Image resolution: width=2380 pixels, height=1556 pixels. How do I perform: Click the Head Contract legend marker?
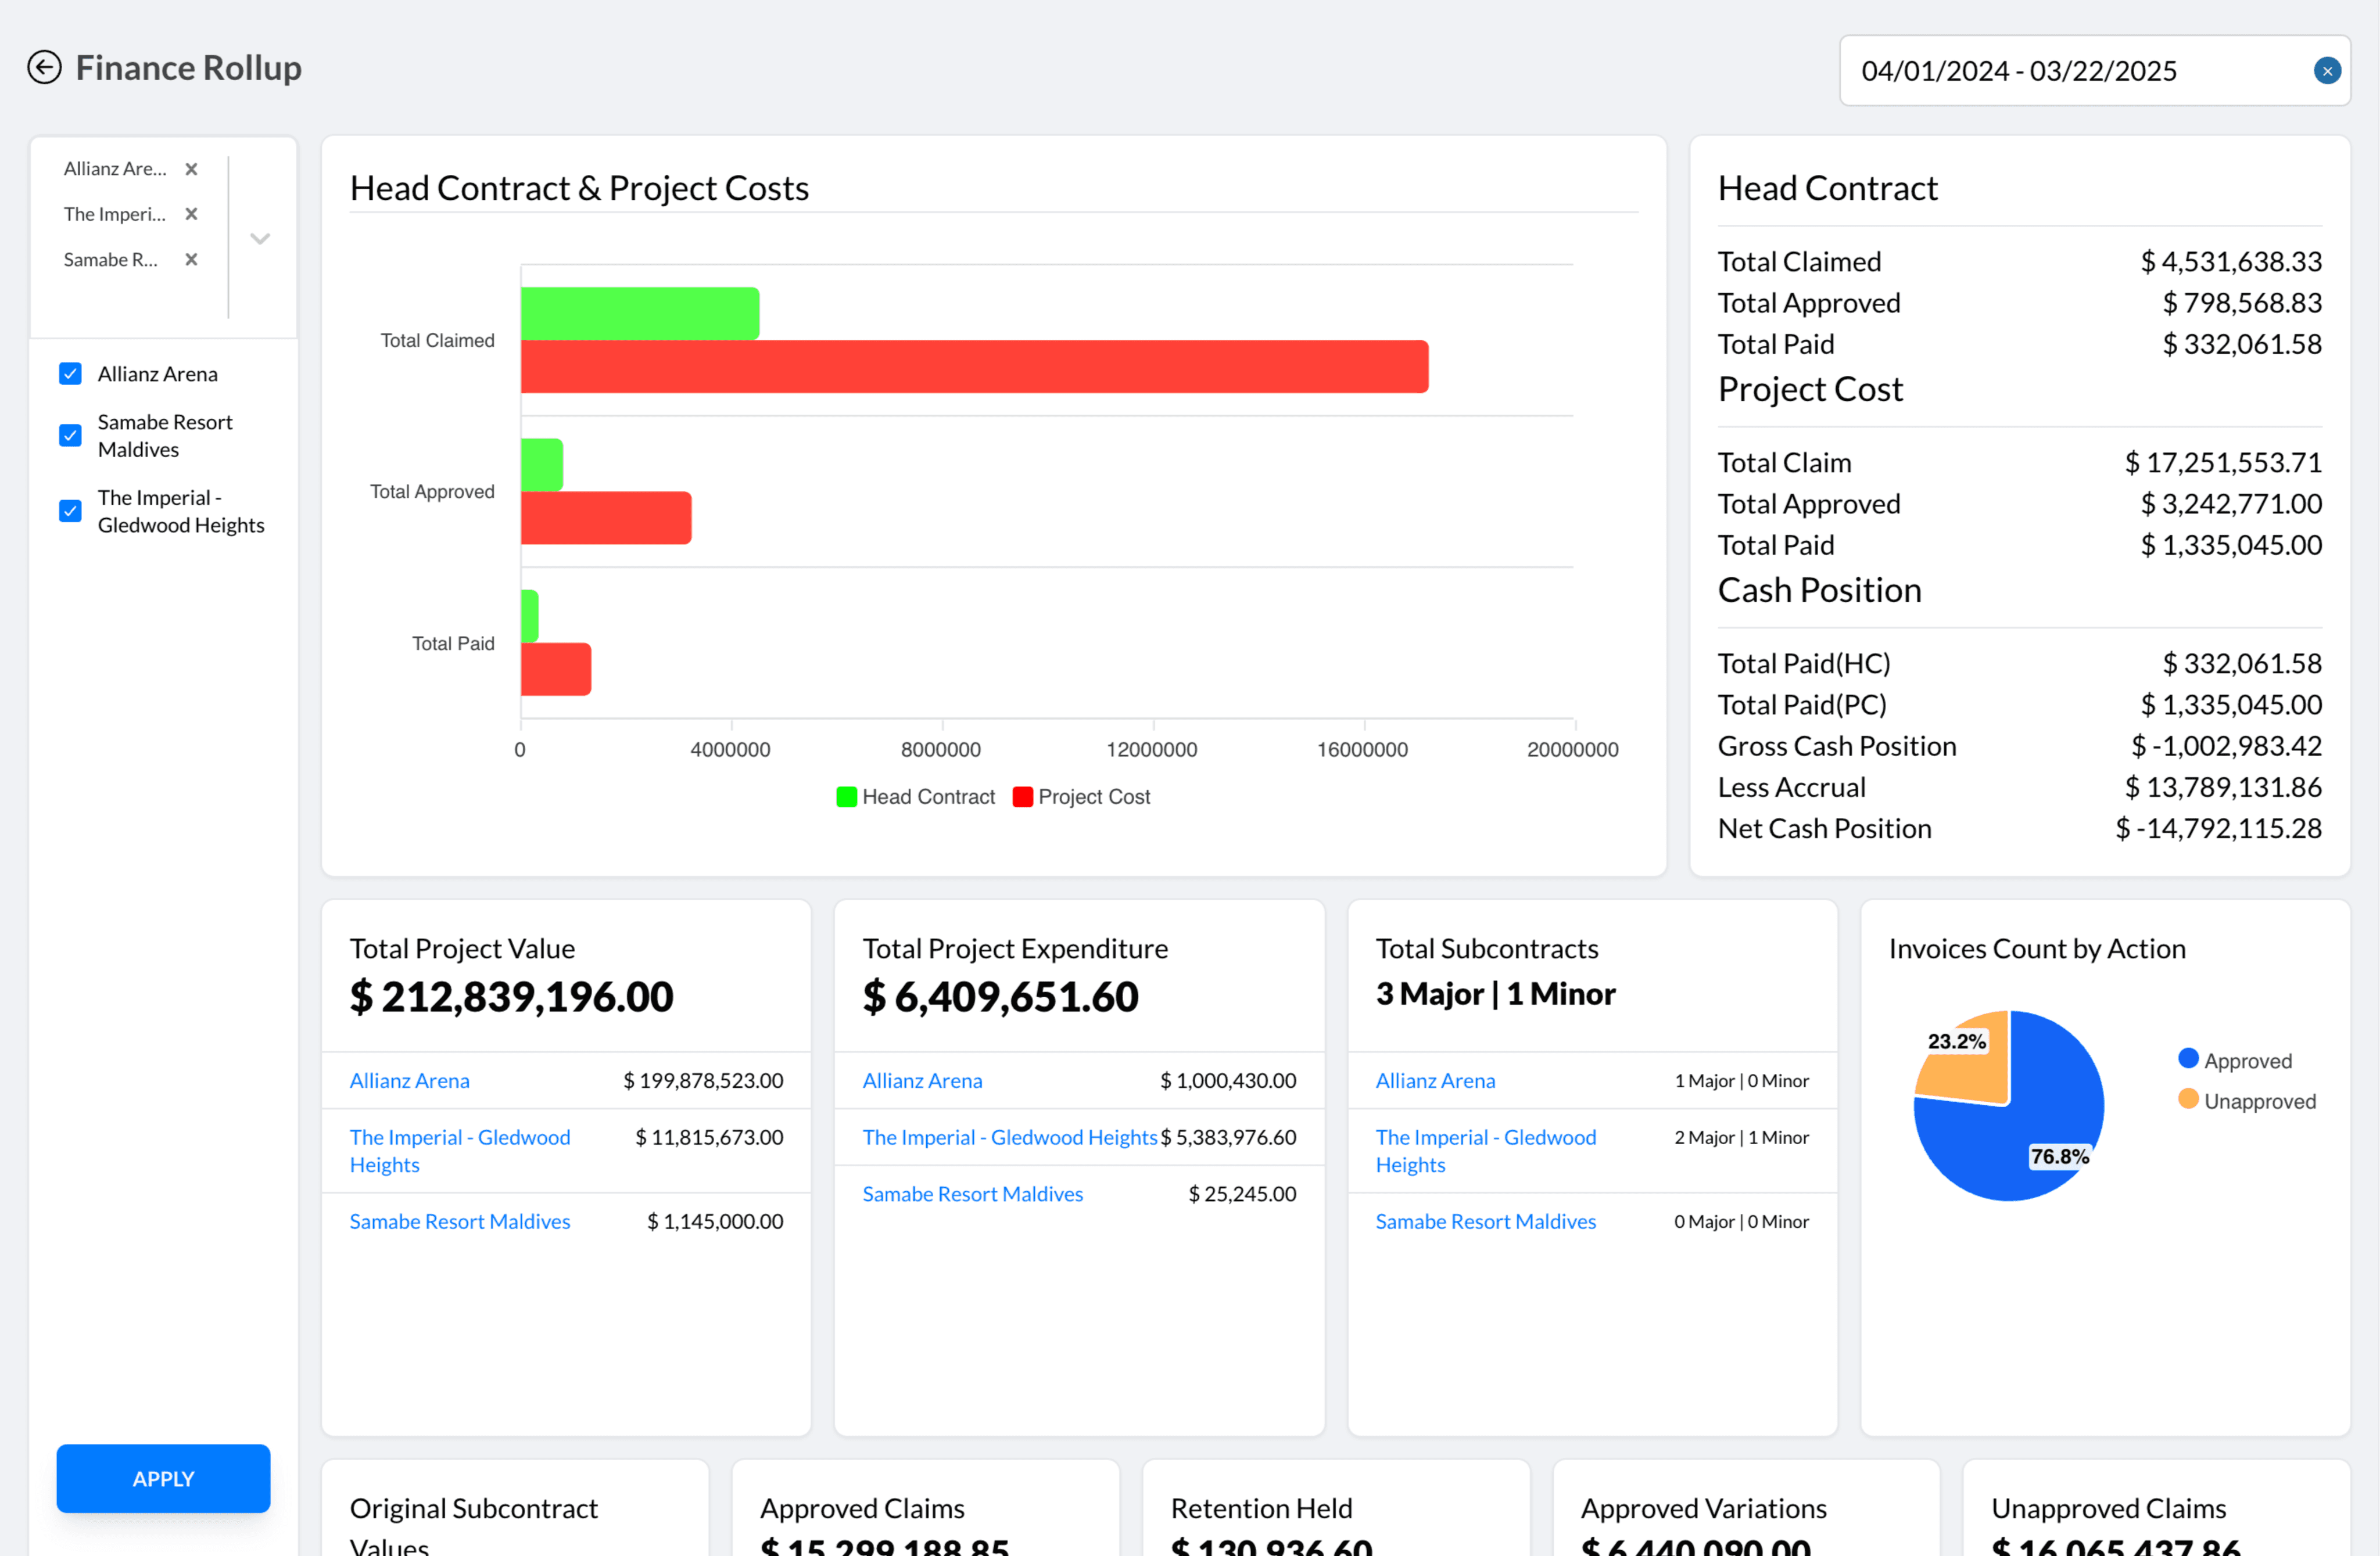[846, 796]
